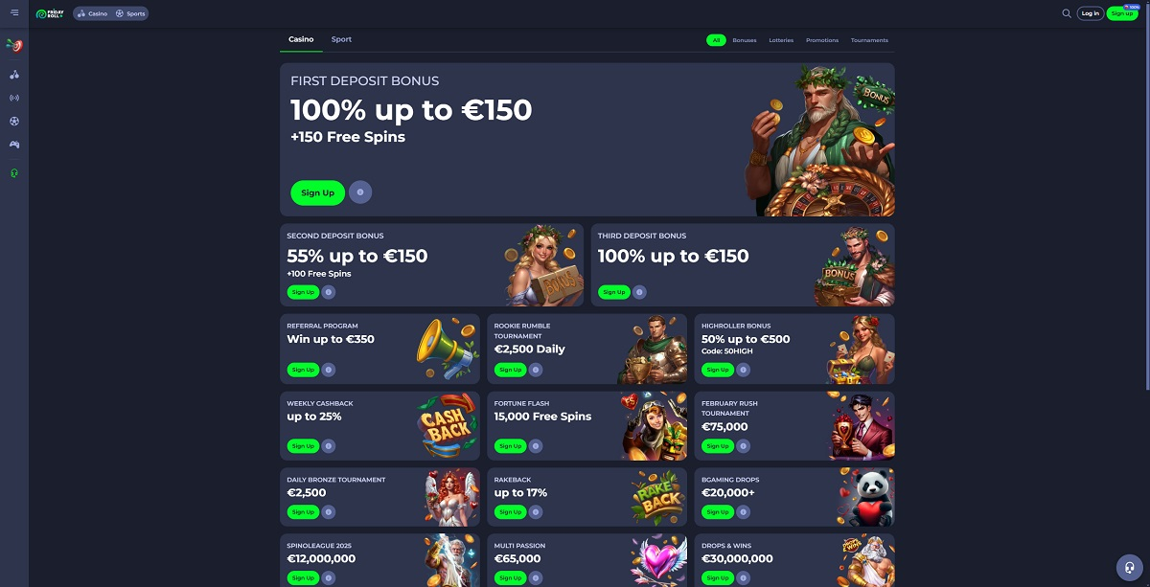1150x587 pixels.
Task: Click the page vertical scrollbar
Action: [1147, 196]
